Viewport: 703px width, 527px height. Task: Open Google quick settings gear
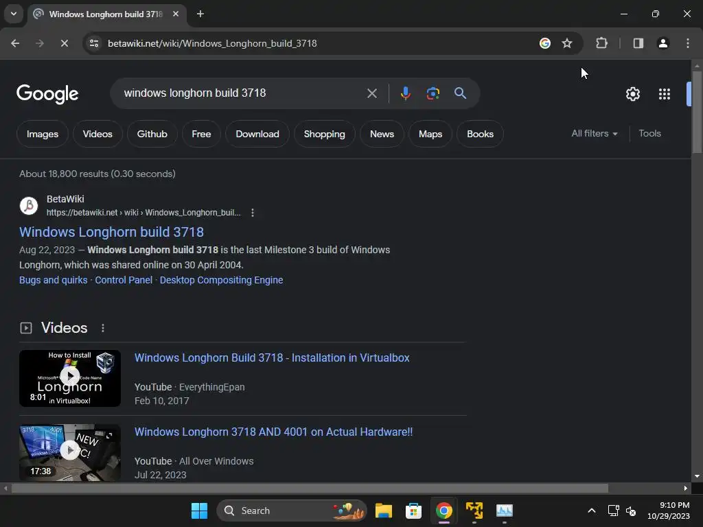point(632,94)
